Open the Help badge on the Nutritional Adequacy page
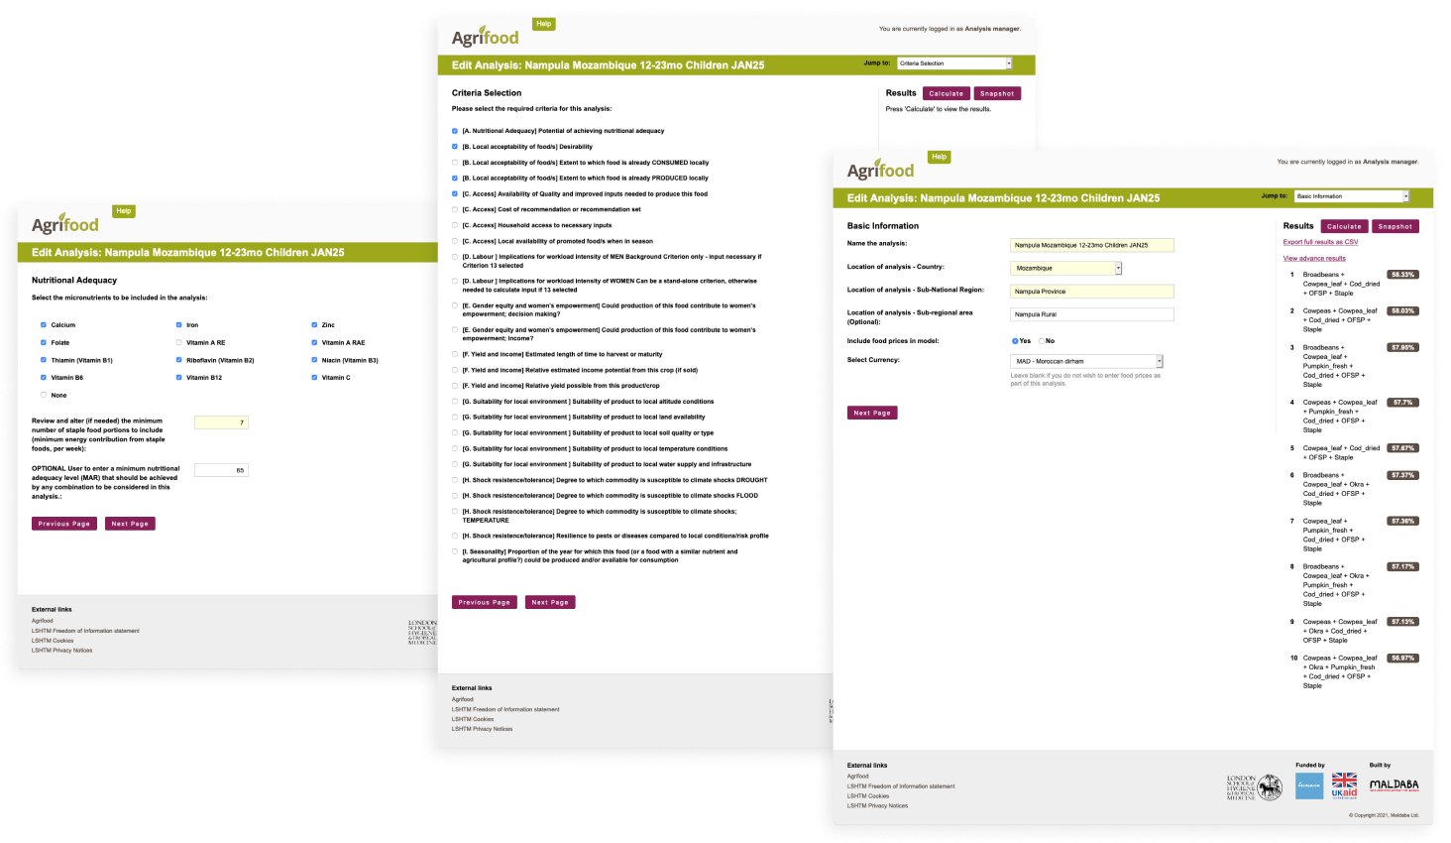 [123, 211]
